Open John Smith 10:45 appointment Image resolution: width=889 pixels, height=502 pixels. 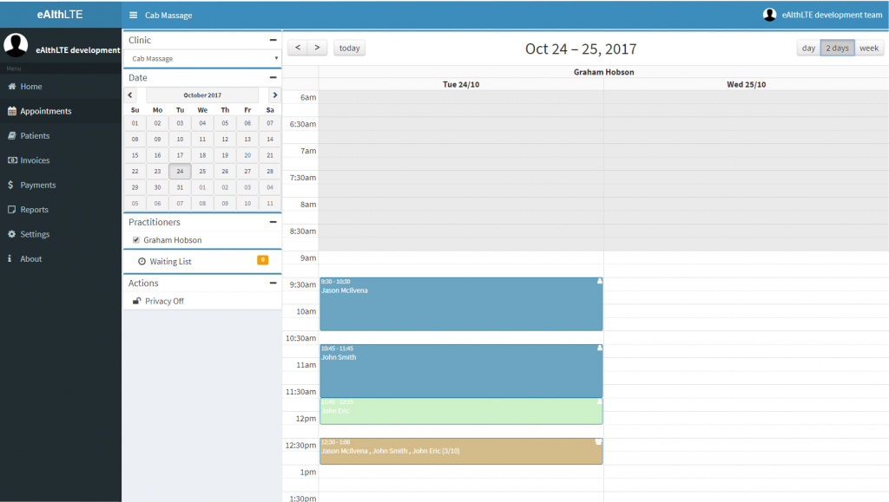[461, 371]
